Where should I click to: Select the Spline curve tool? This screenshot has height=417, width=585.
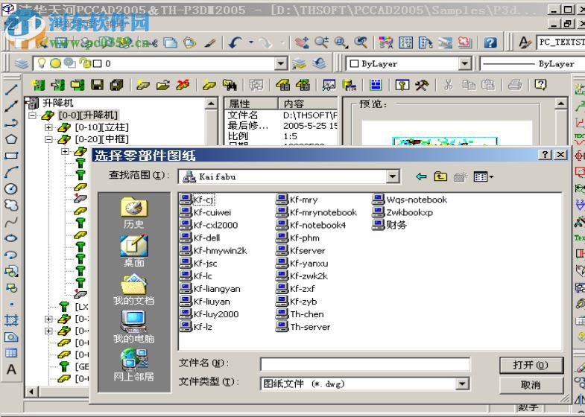click(11, 222)
